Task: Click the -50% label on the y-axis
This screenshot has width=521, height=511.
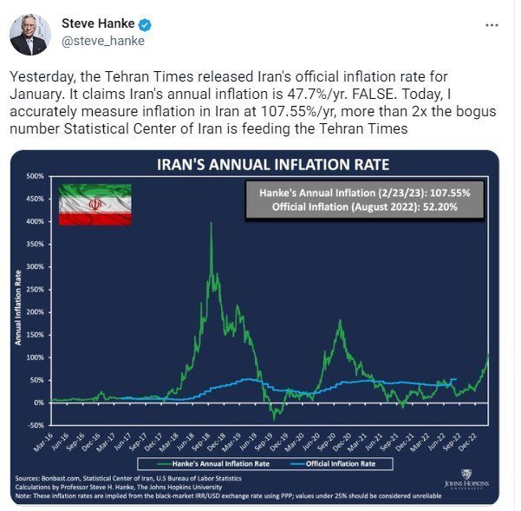Action: click(x=34, y=425)
